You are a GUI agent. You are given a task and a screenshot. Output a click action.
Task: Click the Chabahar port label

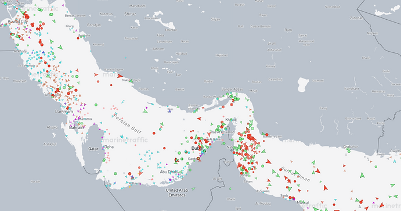coord(351,146)
